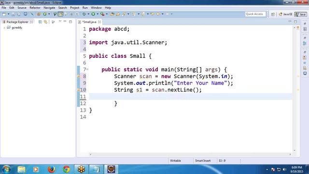309x174 pixels.
Task: Select the Java perspective button
Action: click(x=300, y=14)
